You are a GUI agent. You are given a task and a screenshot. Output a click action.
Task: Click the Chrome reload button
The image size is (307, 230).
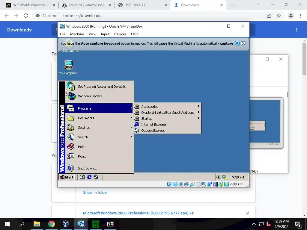26,16
